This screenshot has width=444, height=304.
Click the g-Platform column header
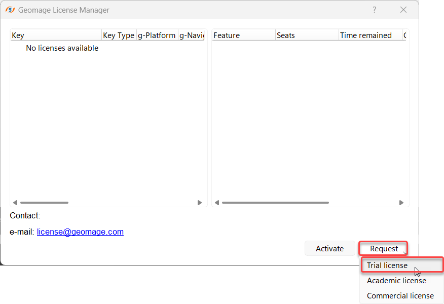tap(157, 35)
